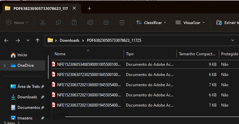This screenshot has width=239, height=124.
Task: Navigate up one folder level
Action: [x=37, y=40]
